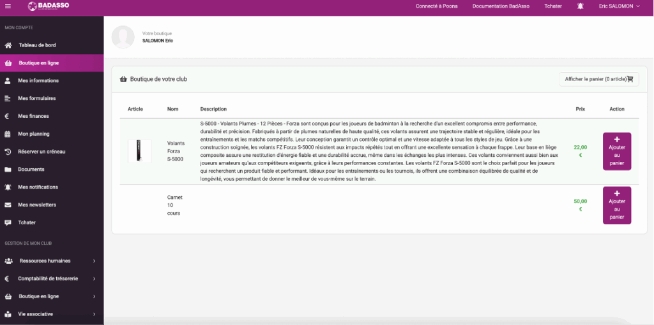This screenshot has width=654, height=325.
Task: Go to Mes formulaires page
Action: [x=37, y=99]
